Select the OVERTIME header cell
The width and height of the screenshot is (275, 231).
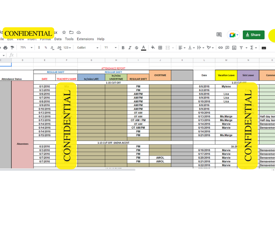point(160,75)
